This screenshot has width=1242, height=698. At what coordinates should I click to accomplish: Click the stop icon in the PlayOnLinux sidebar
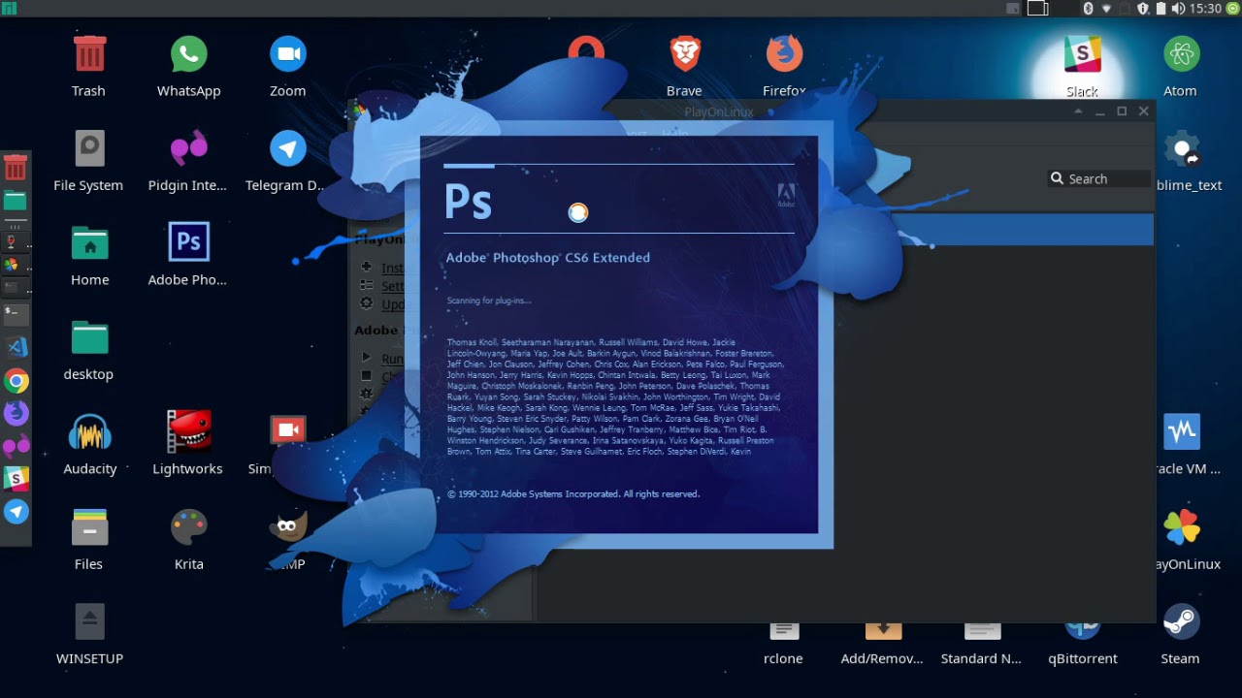(368, 376)
